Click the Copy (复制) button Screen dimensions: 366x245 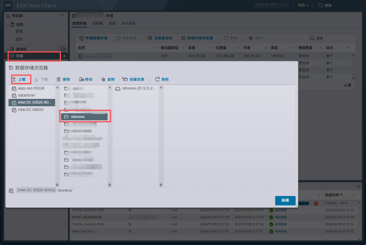[x=108, y=79]
